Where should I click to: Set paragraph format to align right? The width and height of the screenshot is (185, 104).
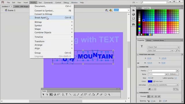click(156, 96)
